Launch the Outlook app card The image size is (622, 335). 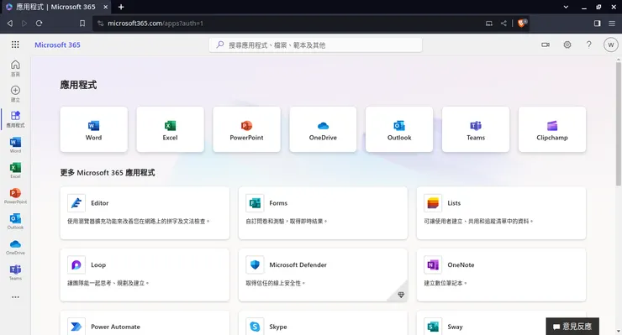[x=399, y=129]
